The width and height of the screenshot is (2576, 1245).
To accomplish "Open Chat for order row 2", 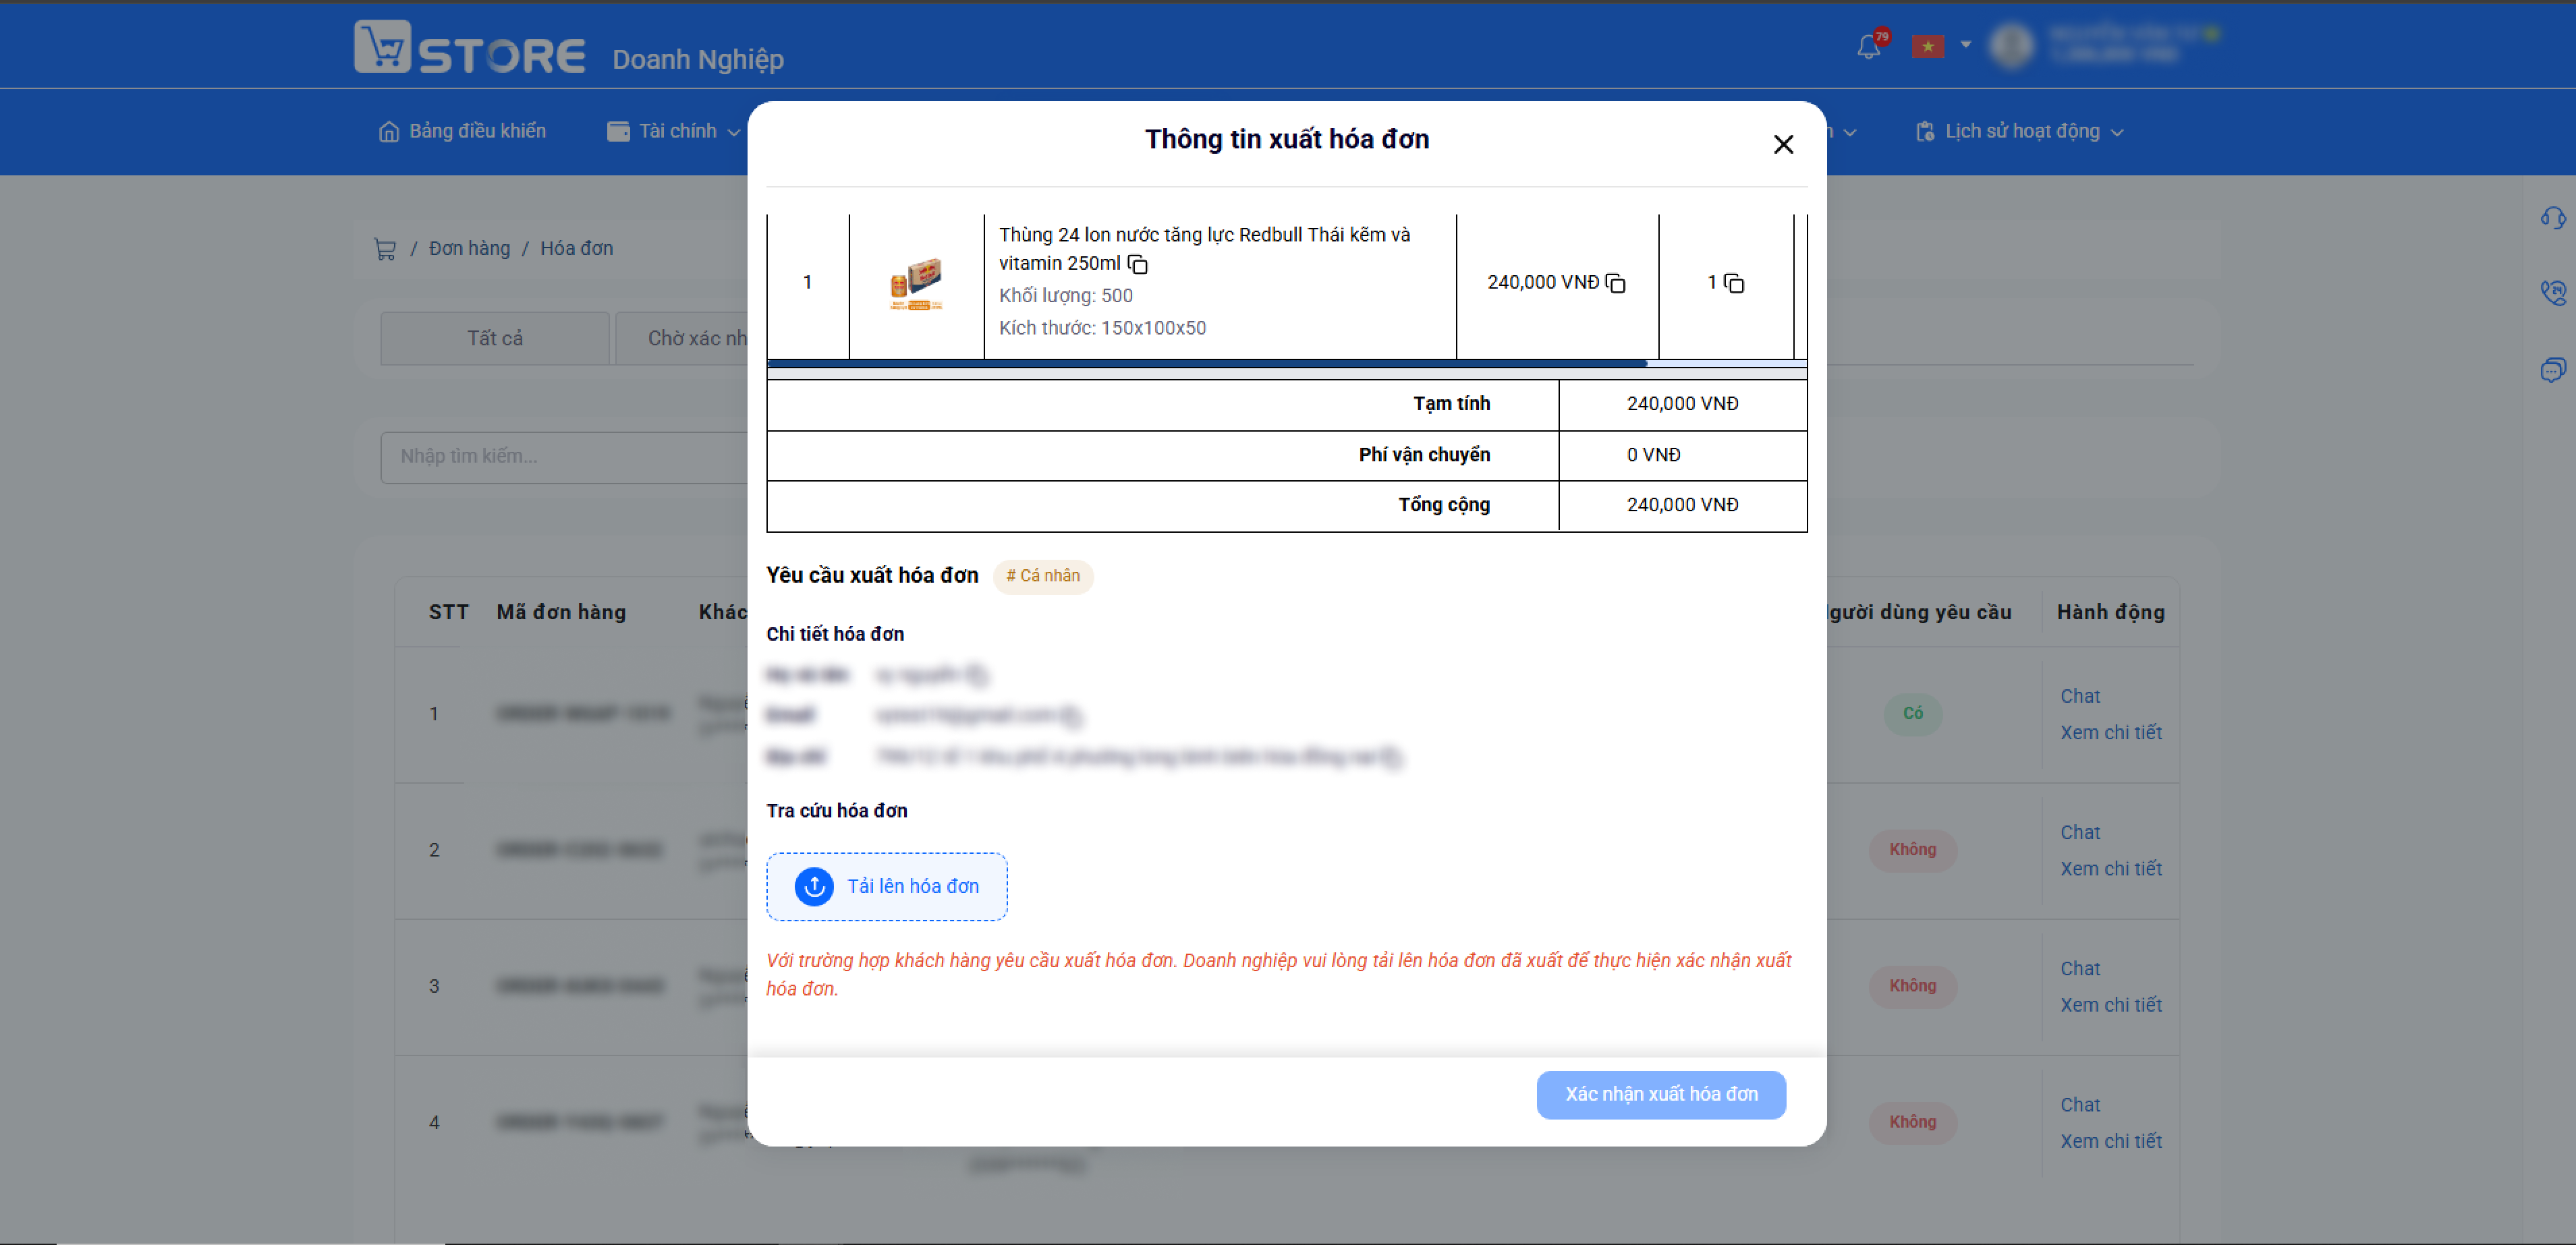I will pyautogui.click(x=2080, y=832).
